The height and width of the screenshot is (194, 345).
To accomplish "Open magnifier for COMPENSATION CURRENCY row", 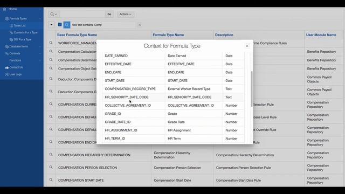I will coord(51,104).
